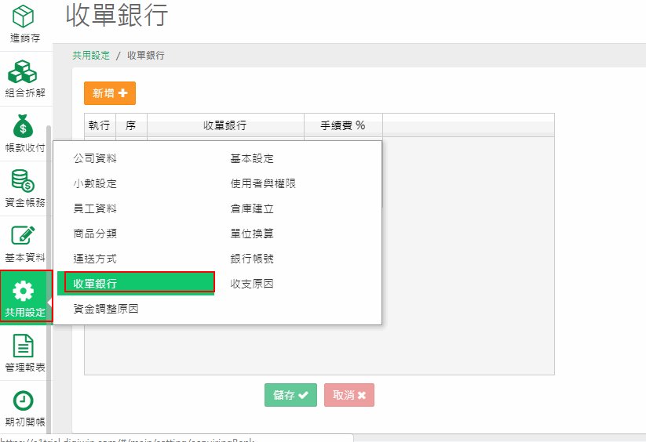Click the 取消 cancel button
The image size is (646, 442).
[x=349, y=395]
